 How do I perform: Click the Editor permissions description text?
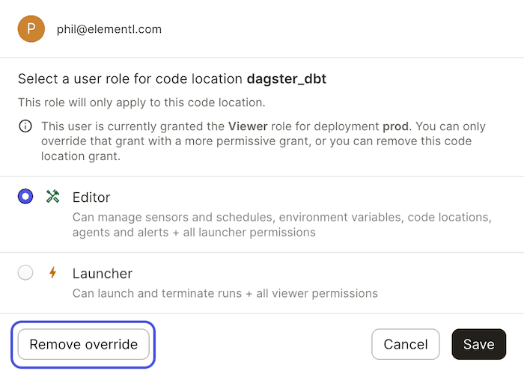pyautogui.click(x=282, y=224)
